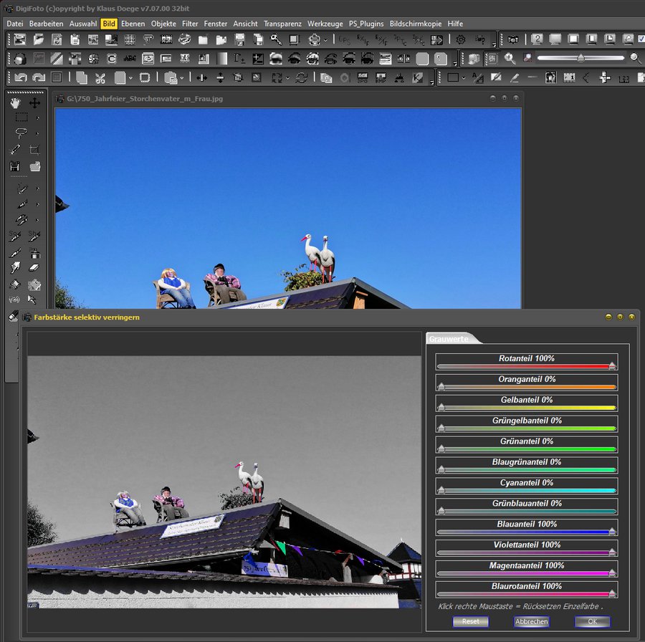This screenshot has width=645, height=642.
Task: Click the grayscale preview image in dialog
Action: pos(224,481)
